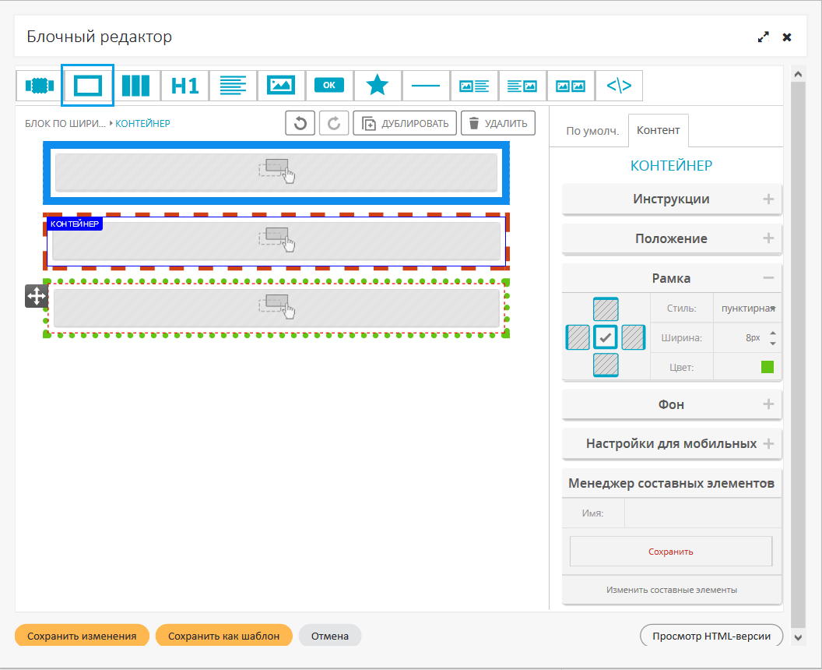The height and width of the screenshot is (670, 822).
Task: Click the undo arrow icon
Action: pyautogui.click(x=300, y=123)
